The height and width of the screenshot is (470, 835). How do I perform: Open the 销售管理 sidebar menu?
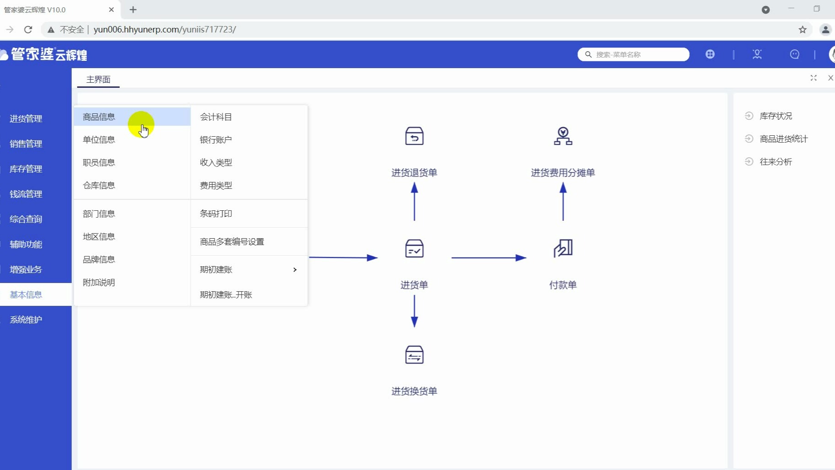(26, 144)
